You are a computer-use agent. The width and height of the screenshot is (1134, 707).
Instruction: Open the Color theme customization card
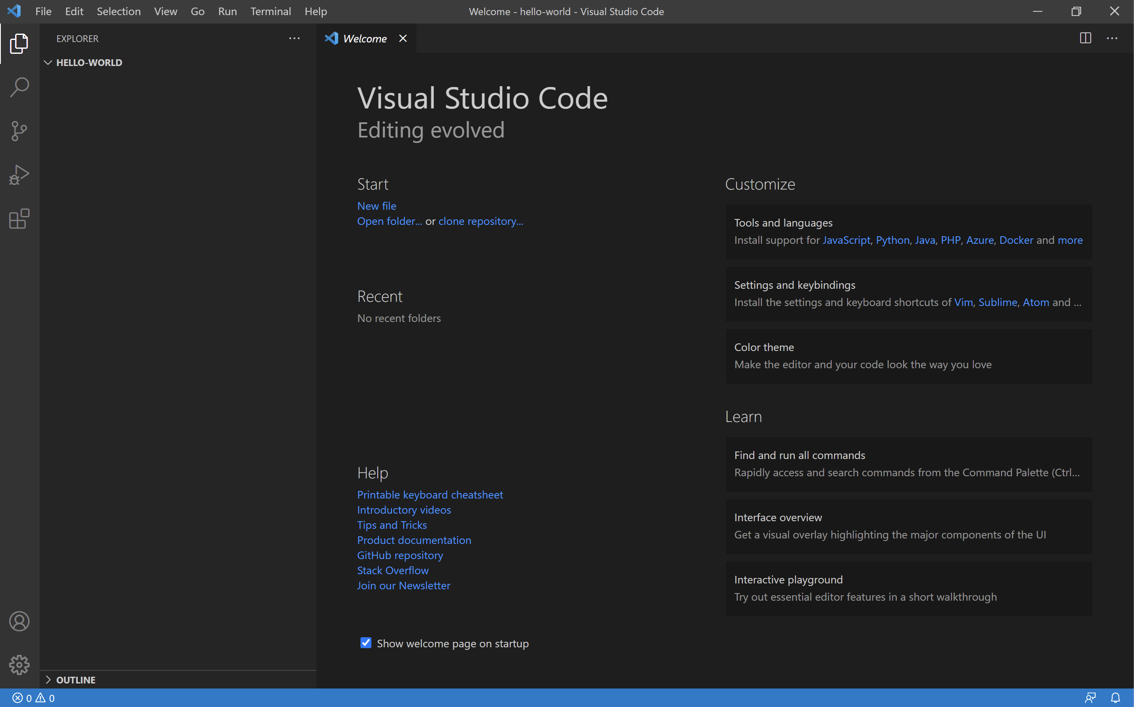click(x=909, y=356)
